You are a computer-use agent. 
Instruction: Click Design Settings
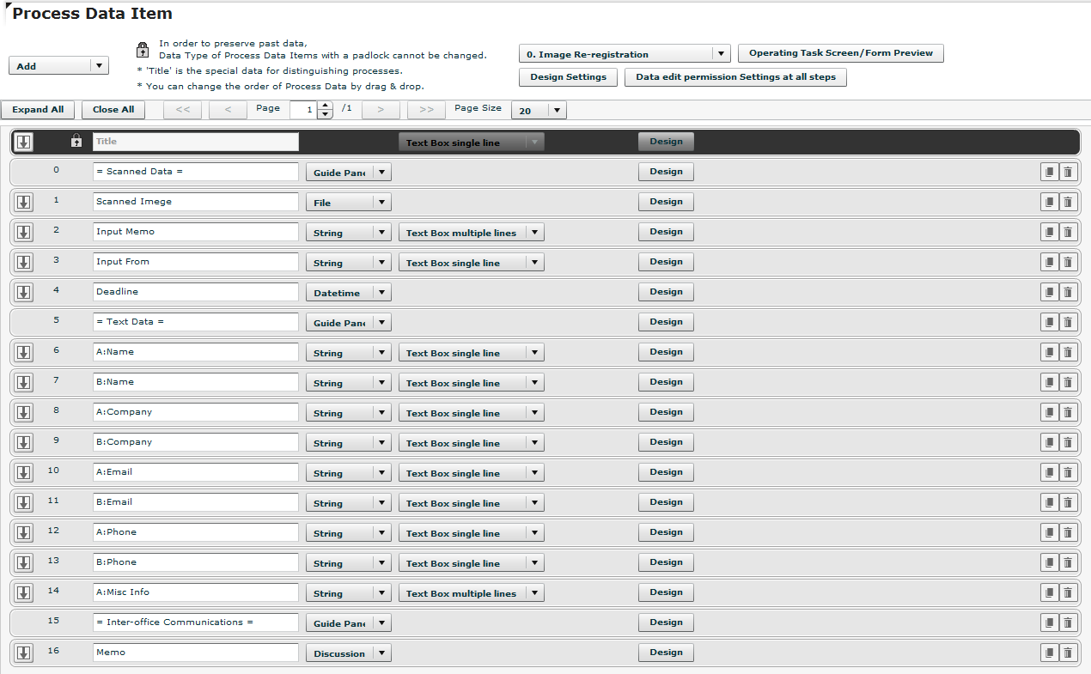click(567, 76)
